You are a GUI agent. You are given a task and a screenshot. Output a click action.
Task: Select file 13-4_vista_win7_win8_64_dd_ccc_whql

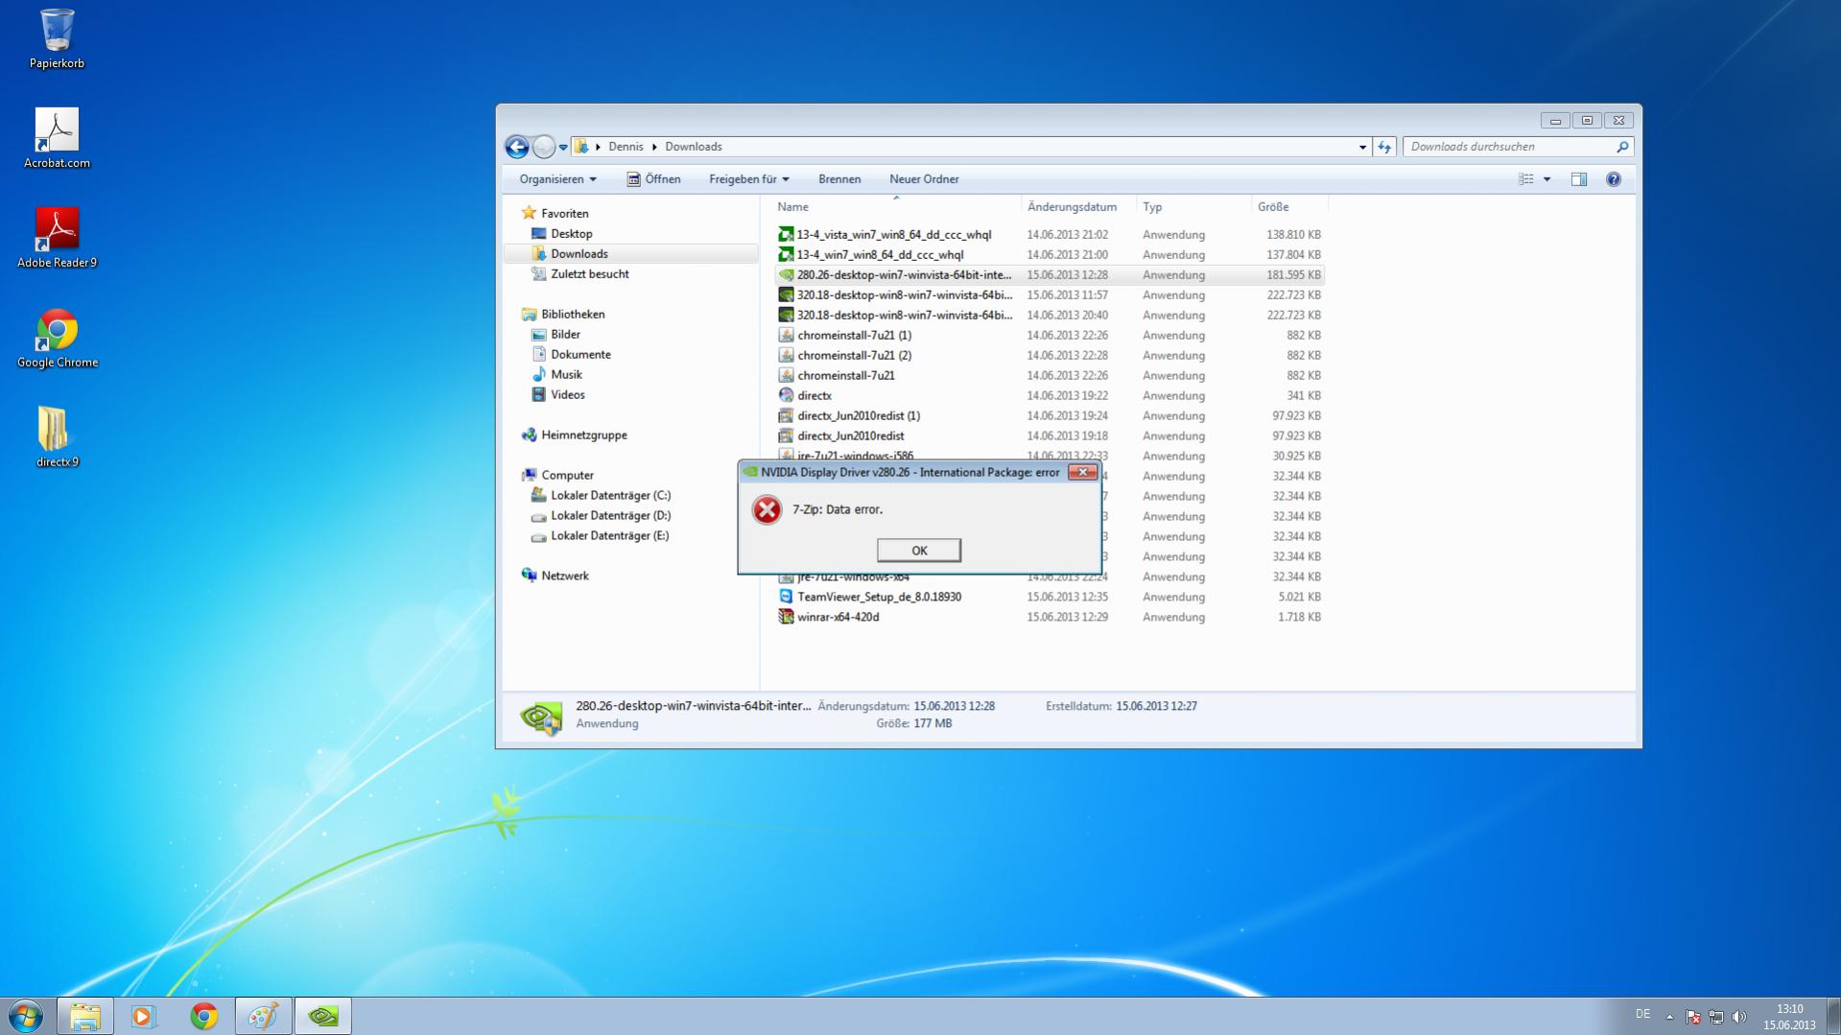1049,235
